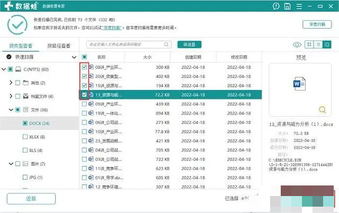Collapse the C:(NTFS) drive node
Screen dimensions: 339x213
tap(4, 69)
